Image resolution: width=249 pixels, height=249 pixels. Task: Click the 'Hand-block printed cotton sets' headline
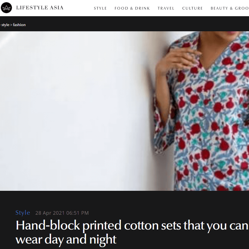click(x=132, y=226)
